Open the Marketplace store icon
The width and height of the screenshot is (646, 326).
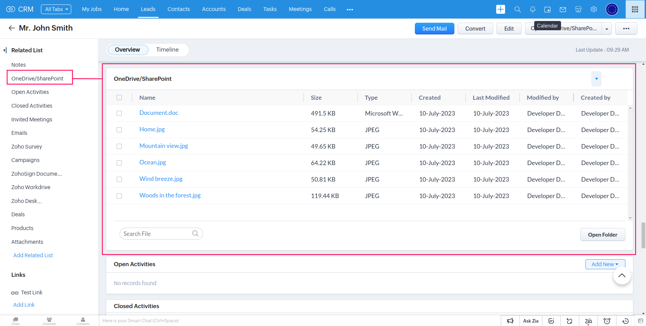578,9
